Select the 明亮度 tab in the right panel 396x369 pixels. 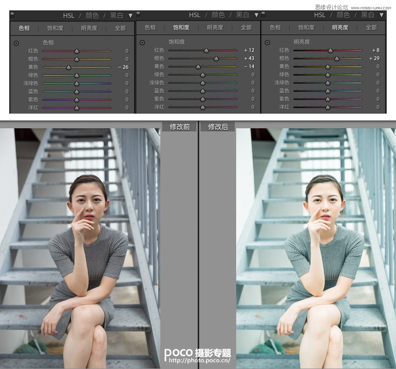340,27
